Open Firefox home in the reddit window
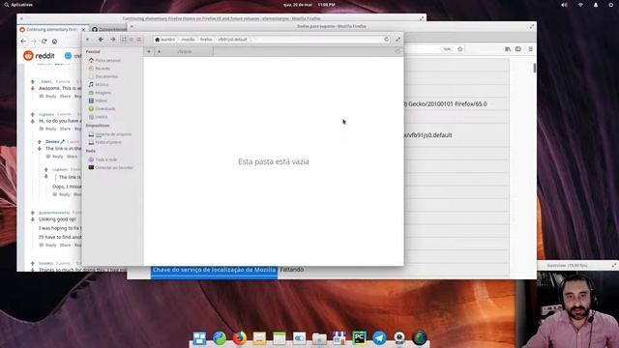This screenshot has width=619, height=348. coord(54,41)
